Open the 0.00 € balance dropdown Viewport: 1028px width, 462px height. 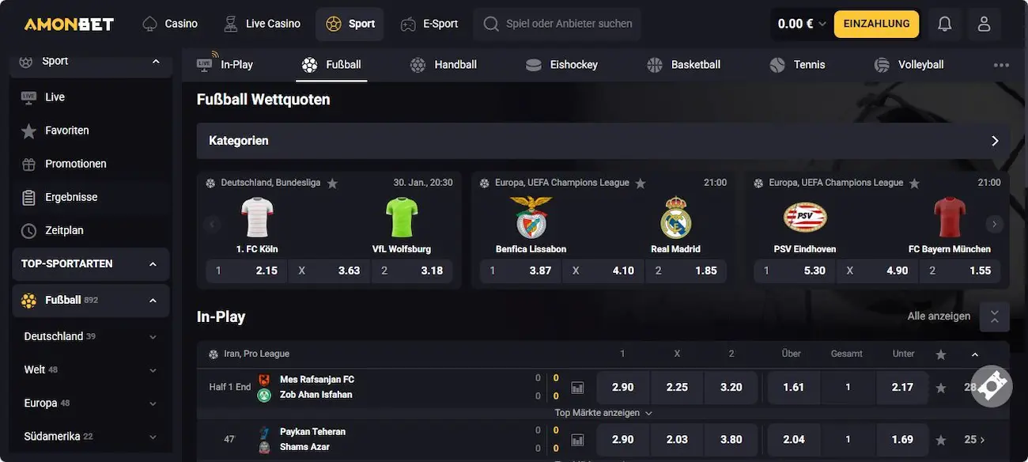pos(800,24)
